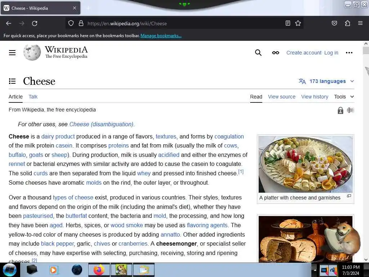Image resolution: width=369 pixels, height=277 pixels.
Task: Expand the 173 languages dropdown
Action: 326,81
